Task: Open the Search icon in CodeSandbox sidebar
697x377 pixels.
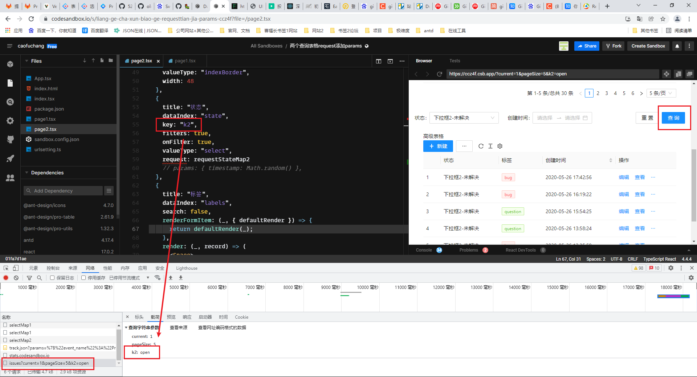Action: click(10, 102)
